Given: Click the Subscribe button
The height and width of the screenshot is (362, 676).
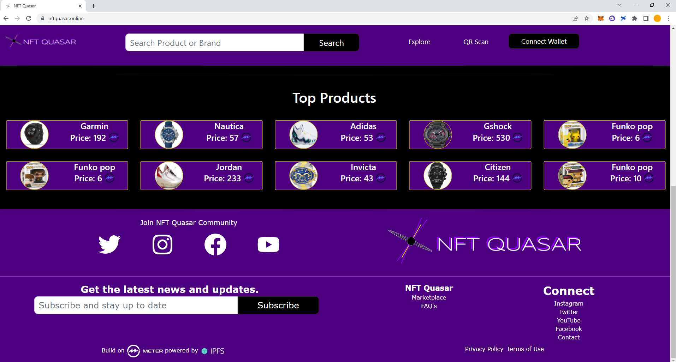Looking at the screenshot, I should [278, 305].
